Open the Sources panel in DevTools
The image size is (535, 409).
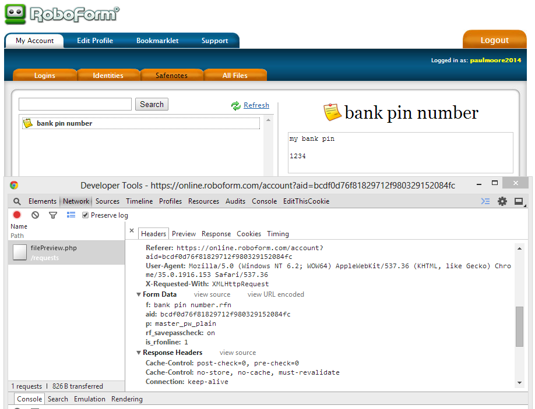107,201
